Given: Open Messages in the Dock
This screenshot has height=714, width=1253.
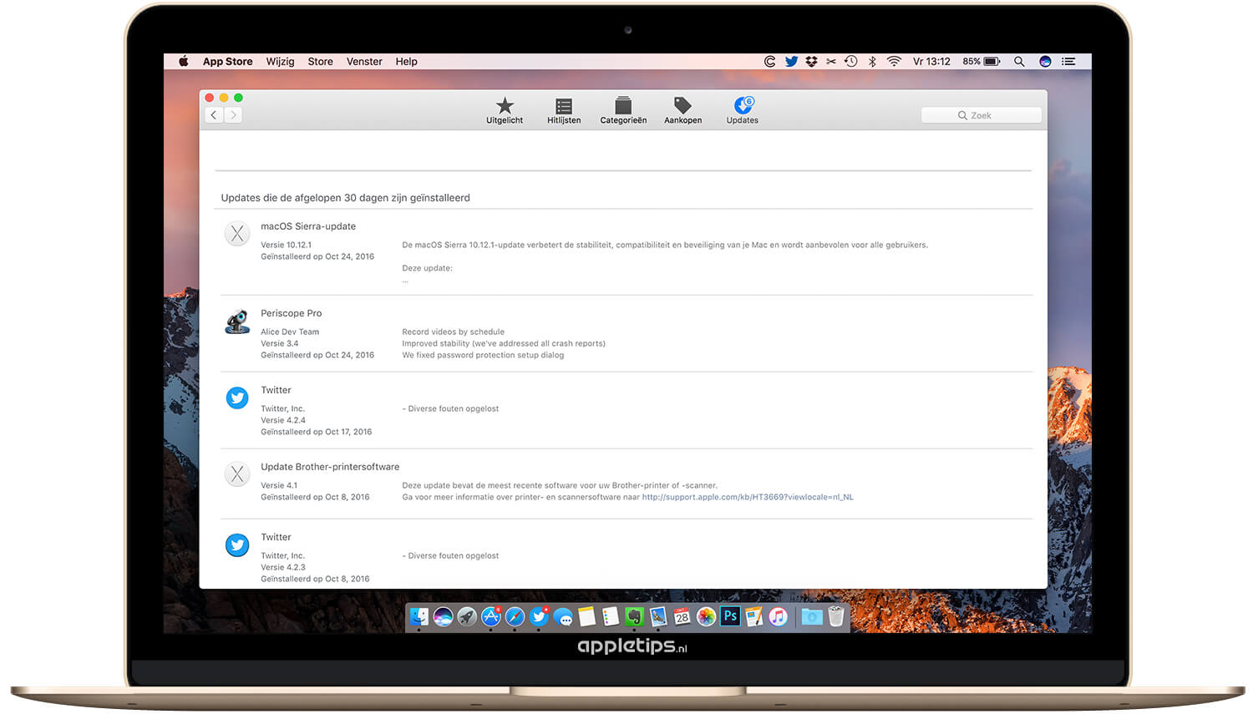Looking at the screenshot, I should pyautogui.click(x=563, y=616).
